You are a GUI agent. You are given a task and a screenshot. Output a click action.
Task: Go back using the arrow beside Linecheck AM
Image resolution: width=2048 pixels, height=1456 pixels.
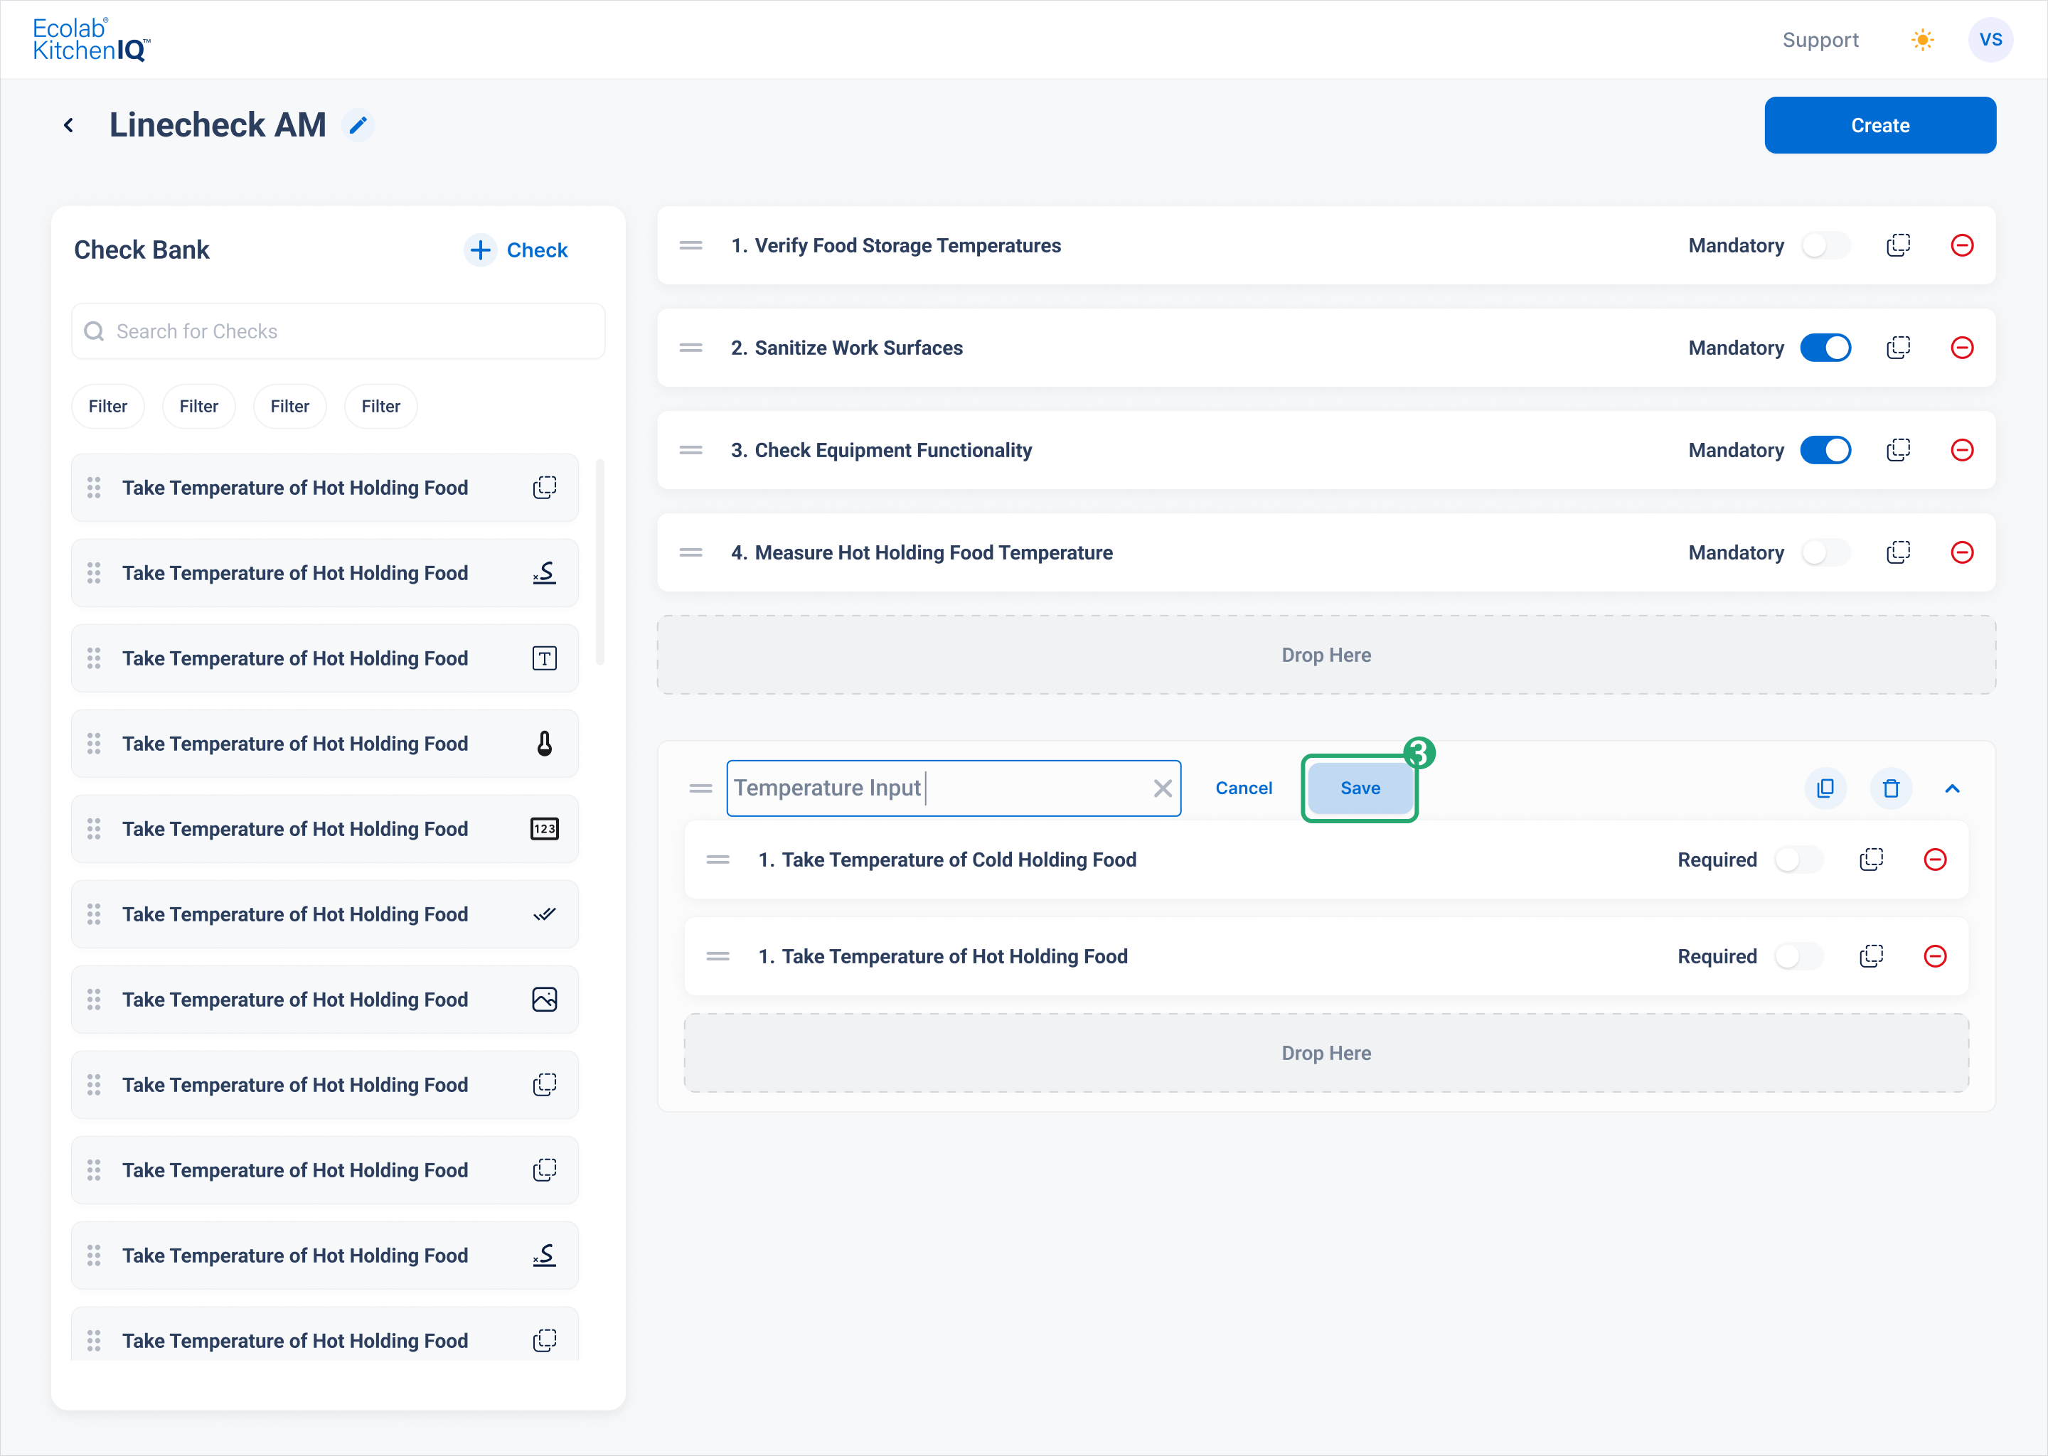[x=69, y=126]
